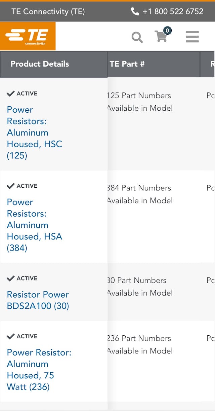Click the cart item count badge
The image size is (215, 411).
tap(167, 30)
